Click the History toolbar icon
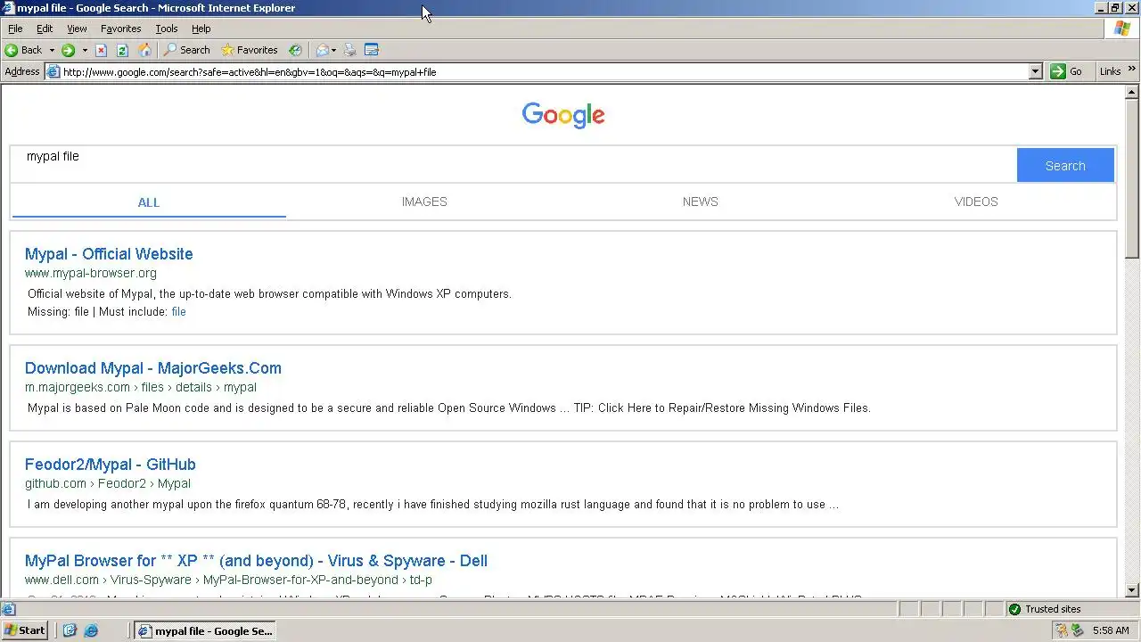This screenshot has width=1141, height=642. pyautogui.click(x=295, y=50)
